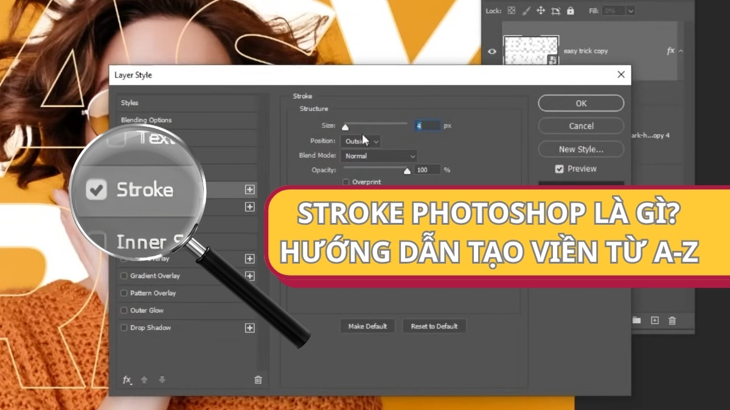The height and width of the screenshot is (410, 730).
Task: Lock image pixels with the brush icon
Action: [x=526, y=10]
